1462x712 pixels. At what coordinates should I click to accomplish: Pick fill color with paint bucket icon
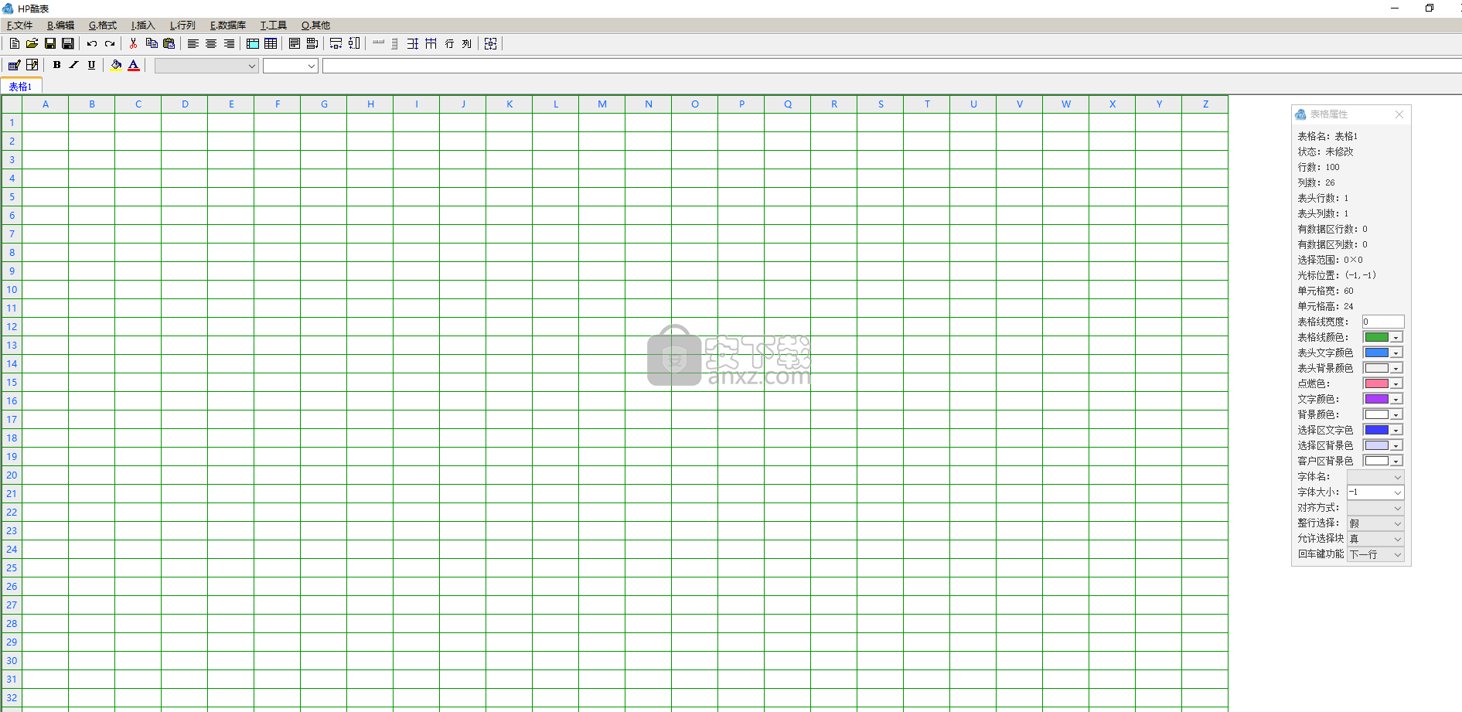coord(116,65)
